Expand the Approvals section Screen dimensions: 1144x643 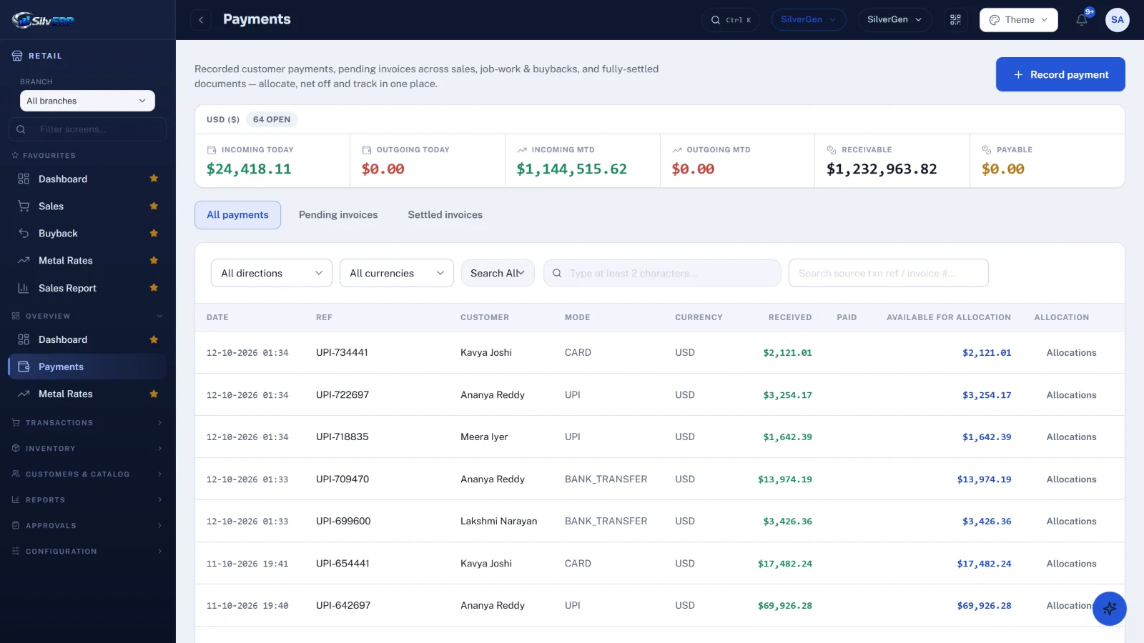(87, 526)
